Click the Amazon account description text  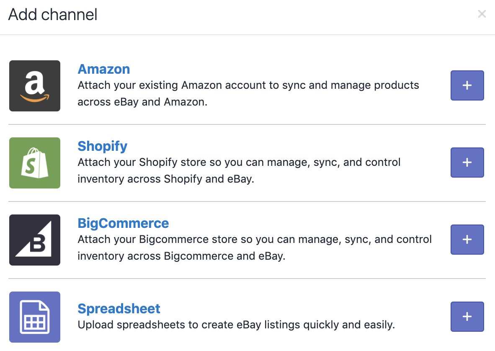pos(248,93)
